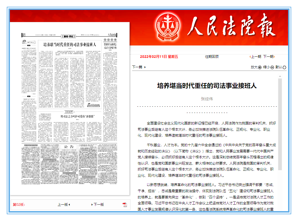
Task: Open 往期回顾 past issues review
Action: (x=212, y=57)
